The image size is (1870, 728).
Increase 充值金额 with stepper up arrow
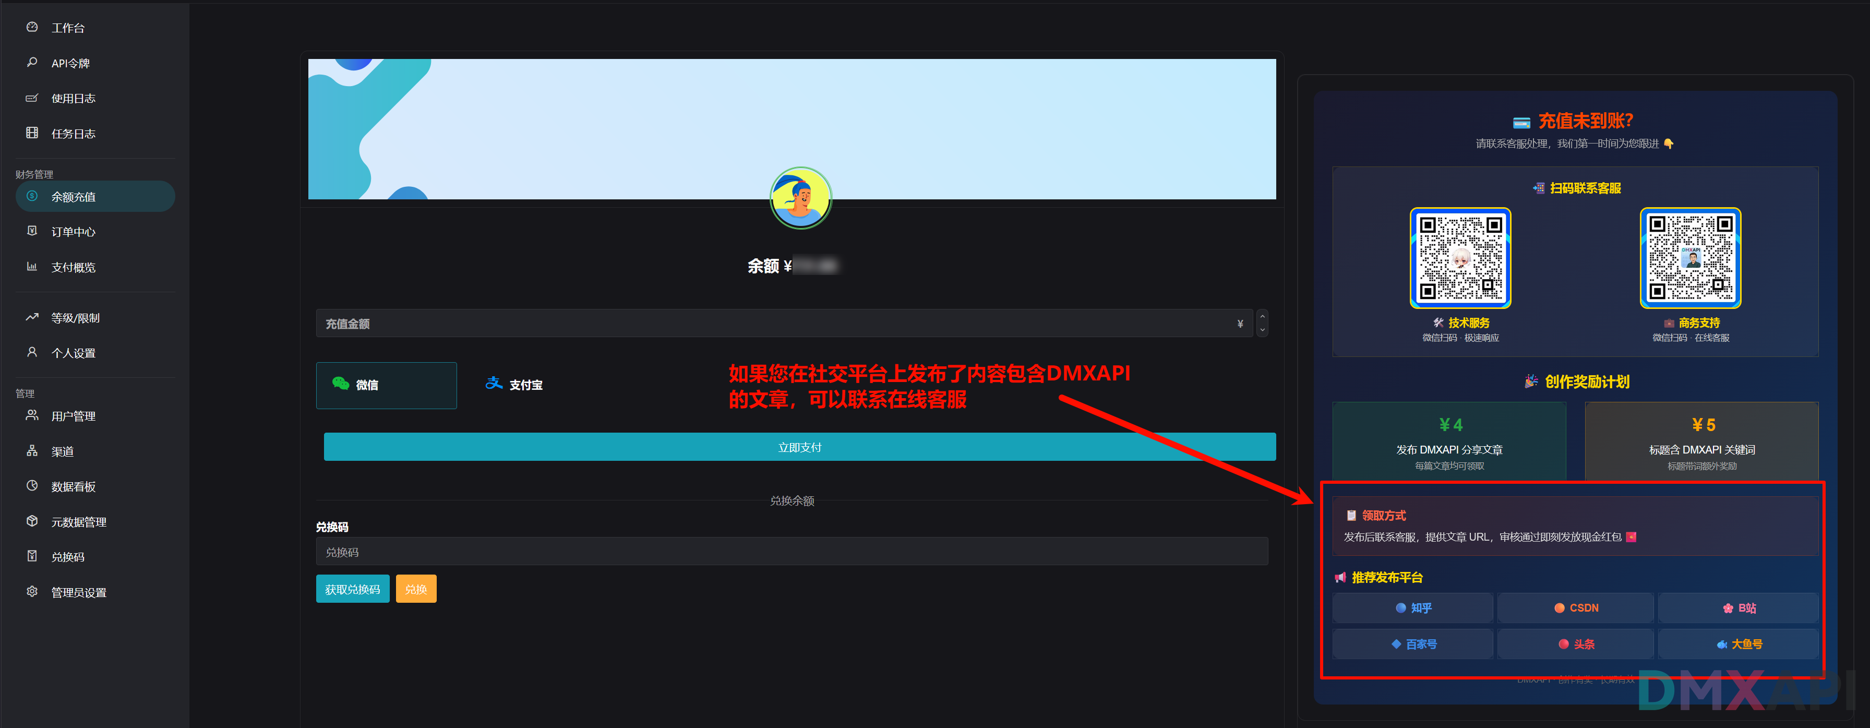tap(1262, 316)
